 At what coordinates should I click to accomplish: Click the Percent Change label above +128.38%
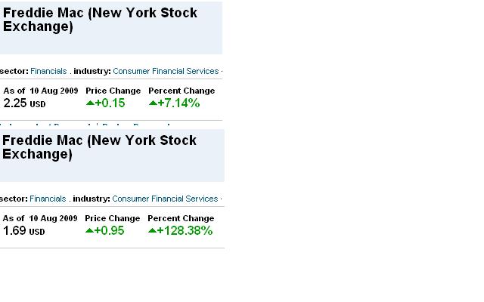pyautogui.click(x=181, y=218)
